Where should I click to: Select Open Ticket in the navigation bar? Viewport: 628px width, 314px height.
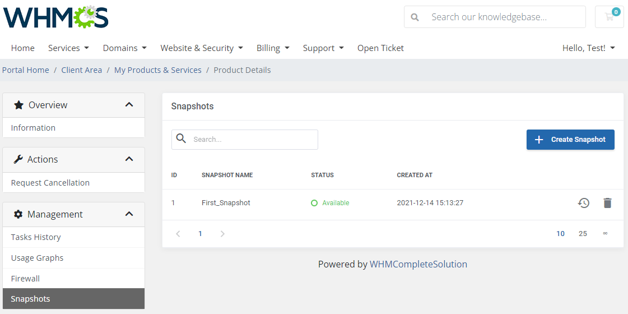tap(380, 48)
